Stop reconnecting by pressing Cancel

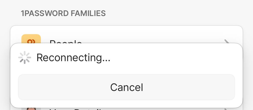coord(126,87)
